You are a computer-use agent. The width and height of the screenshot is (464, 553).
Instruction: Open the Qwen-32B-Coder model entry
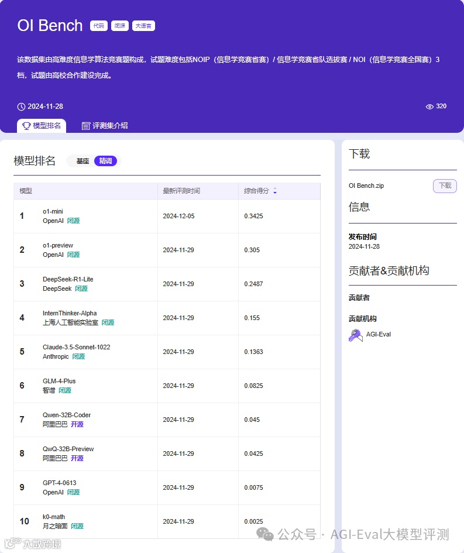(67, 415)
